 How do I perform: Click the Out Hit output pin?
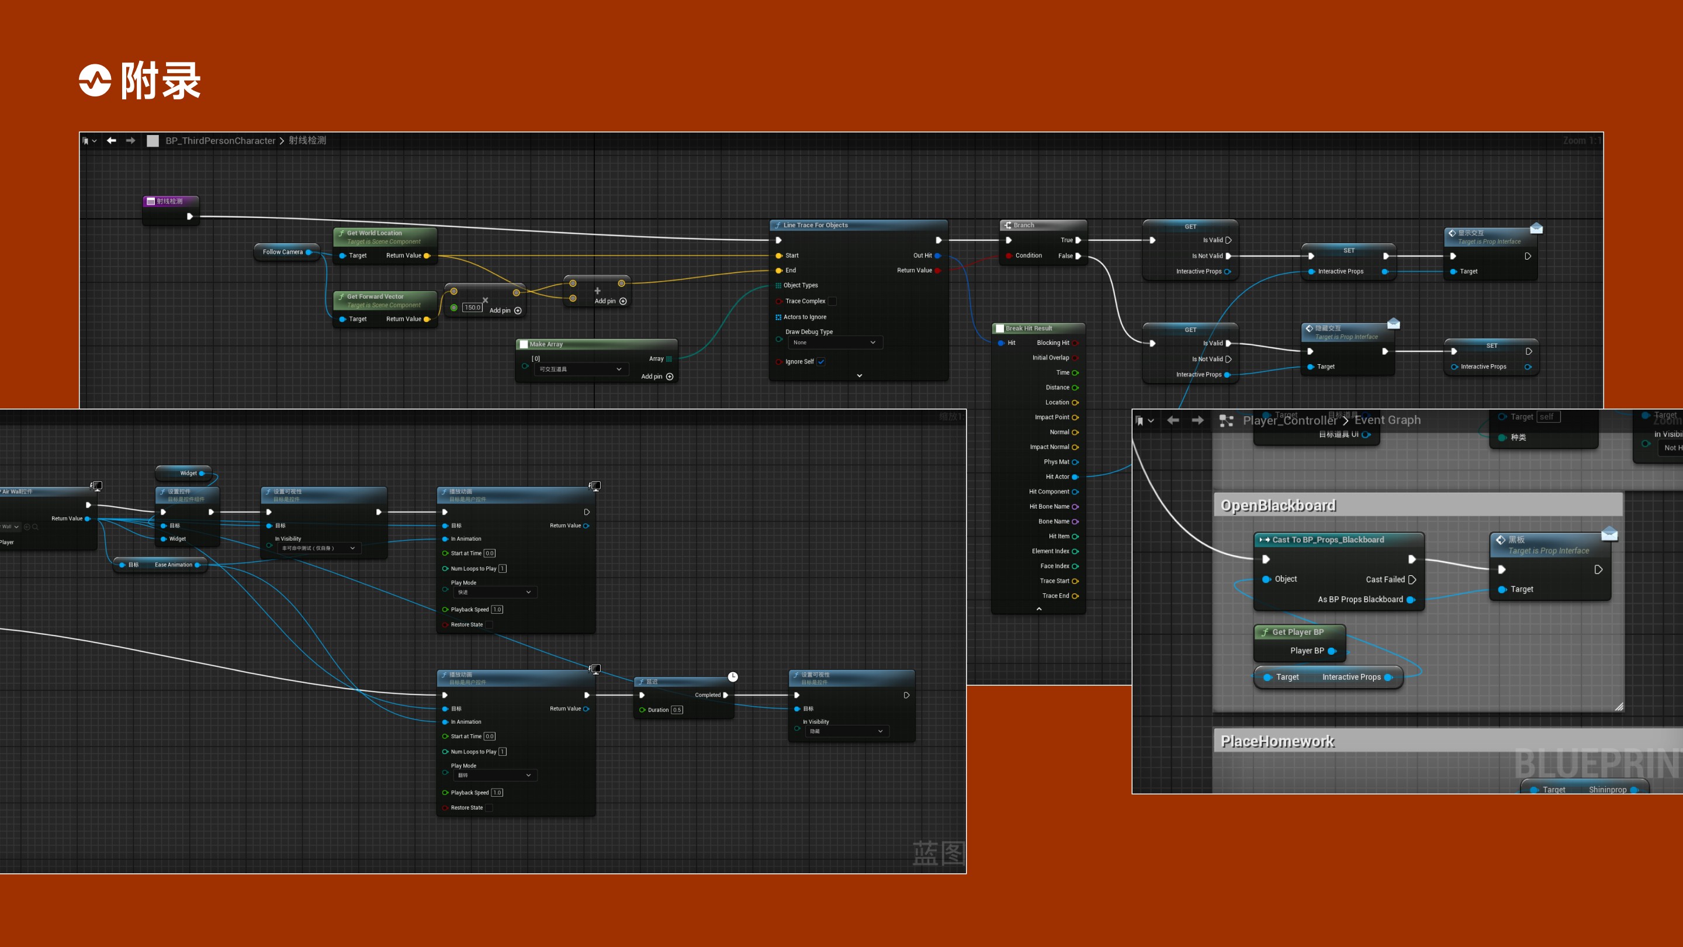click(938, 255)
